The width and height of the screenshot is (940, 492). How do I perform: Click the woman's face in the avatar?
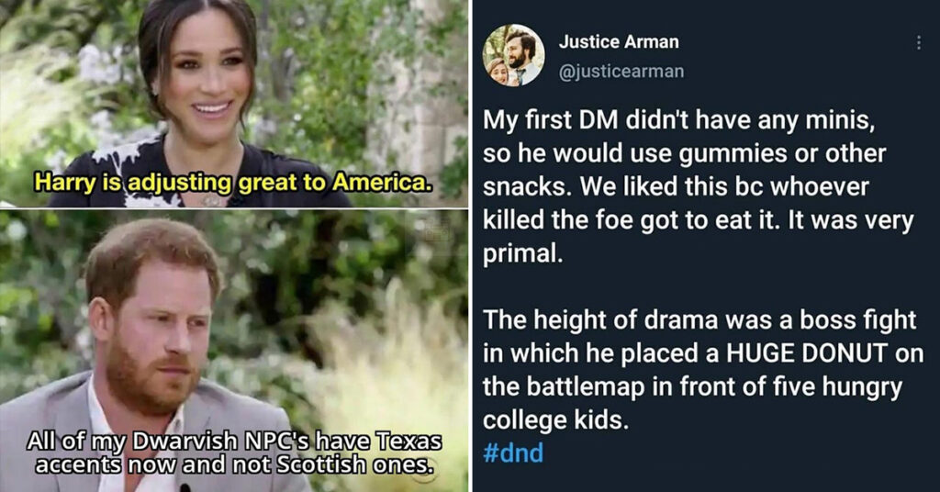498,68
